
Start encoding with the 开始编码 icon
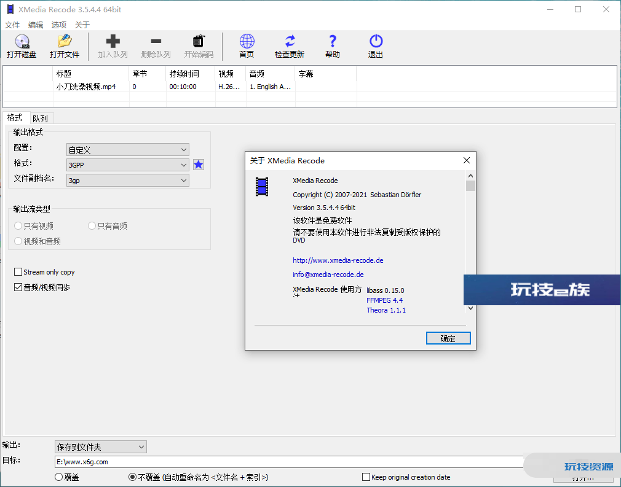[199, 41]
